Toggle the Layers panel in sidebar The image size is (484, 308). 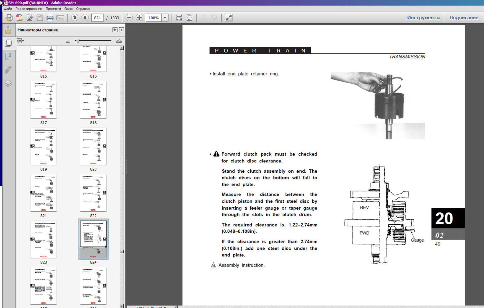pos(8,83)
